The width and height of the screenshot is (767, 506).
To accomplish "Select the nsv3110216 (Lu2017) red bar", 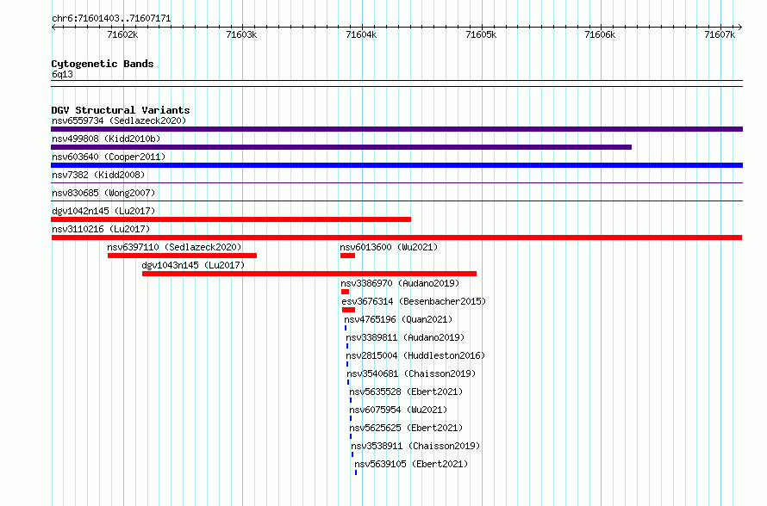I will point(396,238).
